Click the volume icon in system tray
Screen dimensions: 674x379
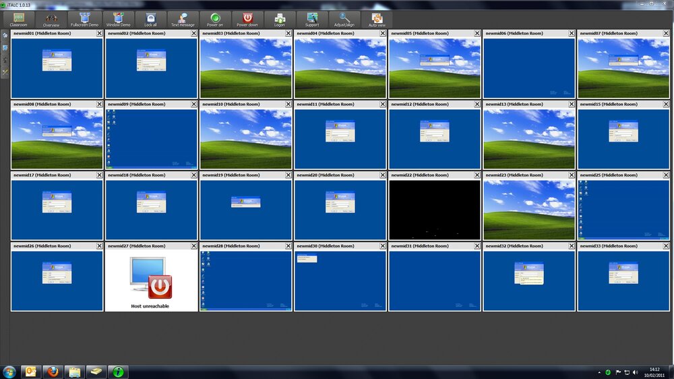tap(636, 372)
